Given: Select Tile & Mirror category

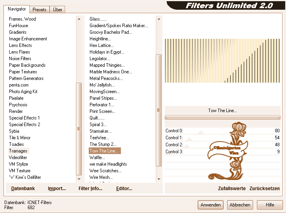Looking at the screenshot, I should [x=20, y=138].
